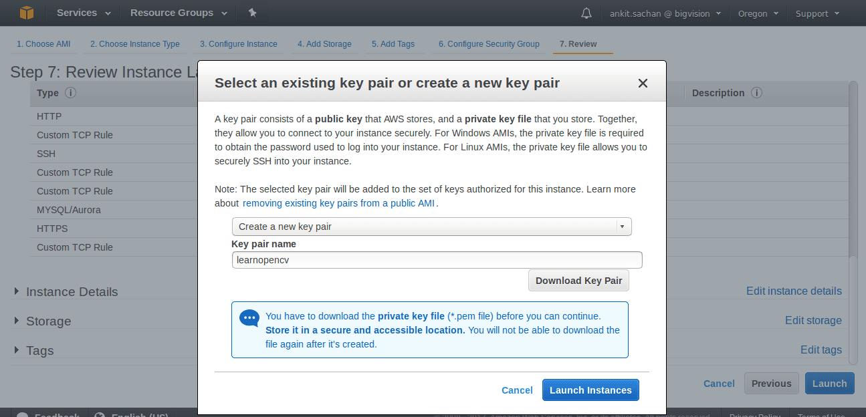
Task: Click the Edit instance details link
Action: (794, 291)
